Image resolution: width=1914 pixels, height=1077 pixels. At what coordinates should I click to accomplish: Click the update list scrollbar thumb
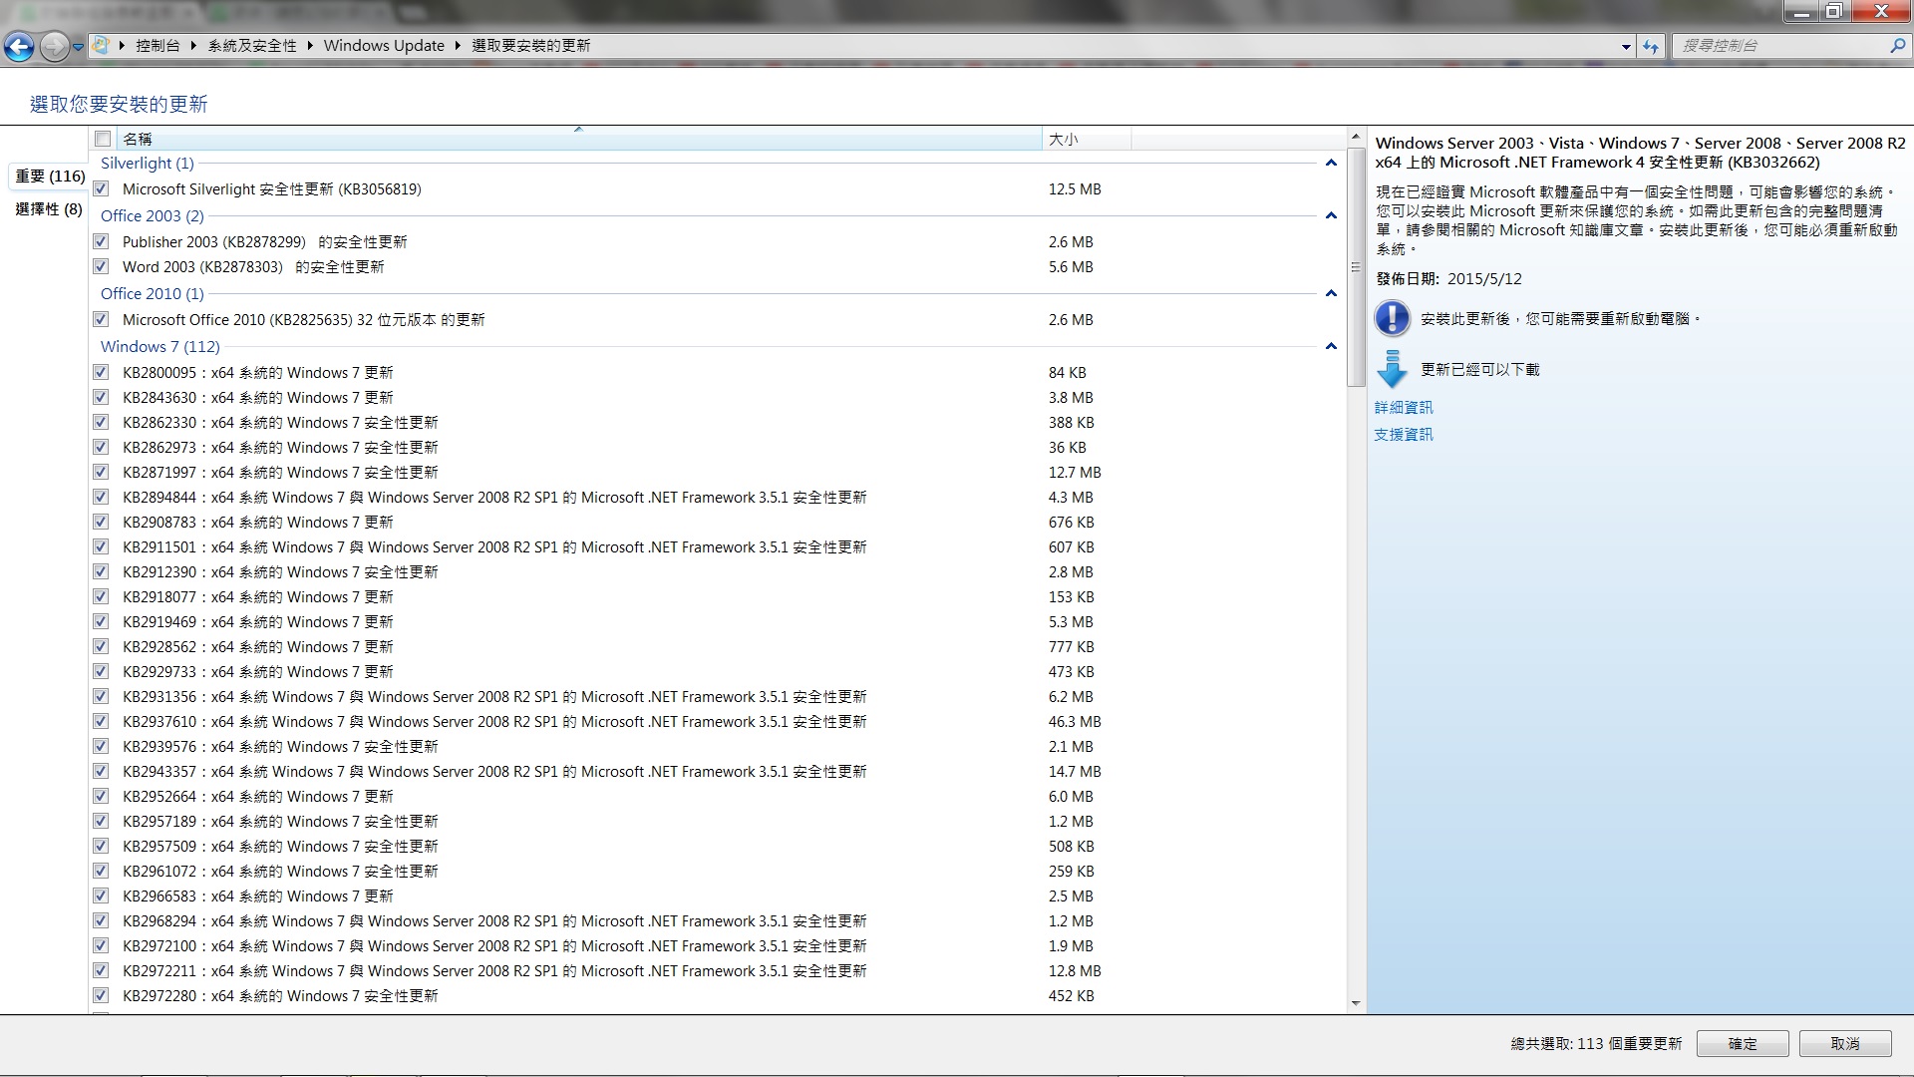tap(1356, 266)
